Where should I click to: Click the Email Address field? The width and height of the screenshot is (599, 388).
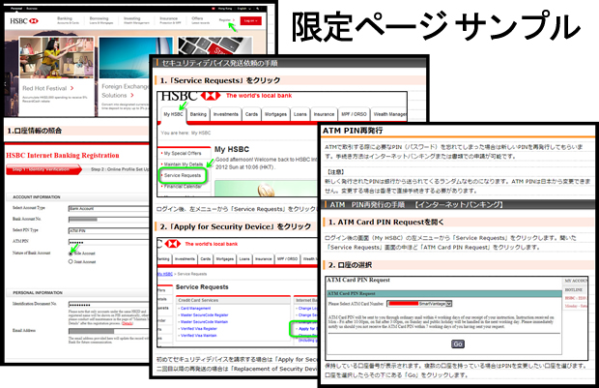tap(108, 331)
